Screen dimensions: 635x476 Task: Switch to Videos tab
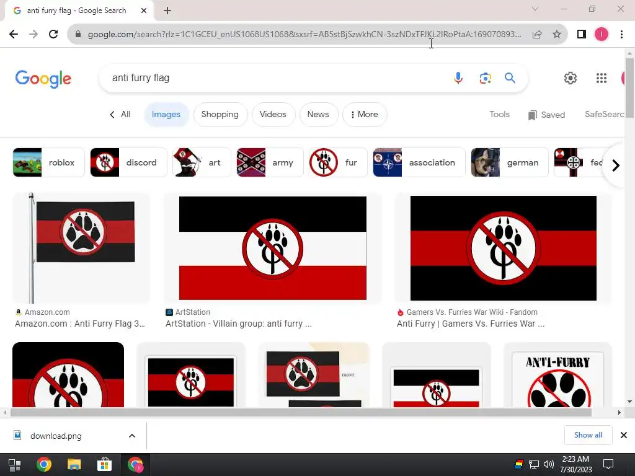[x=273, y=115]
